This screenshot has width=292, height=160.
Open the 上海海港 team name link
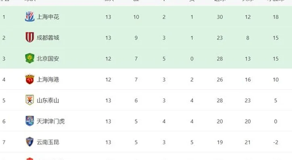(x=48, y=80)
